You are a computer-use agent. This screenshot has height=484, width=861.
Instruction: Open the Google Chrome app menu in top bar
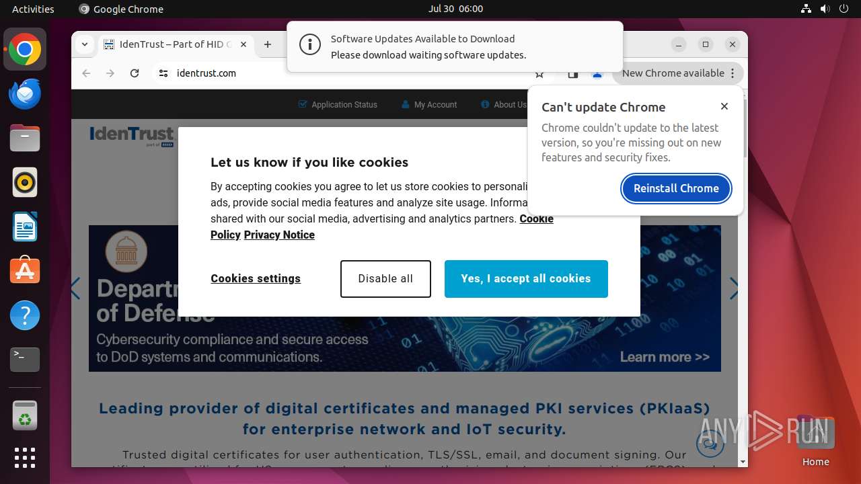(x=121, y=9)
